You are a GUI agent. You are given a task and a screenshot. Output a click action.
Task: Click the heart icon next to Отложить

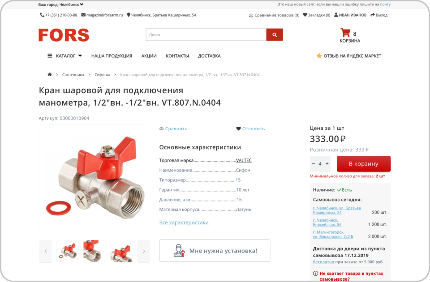point(238,128)
